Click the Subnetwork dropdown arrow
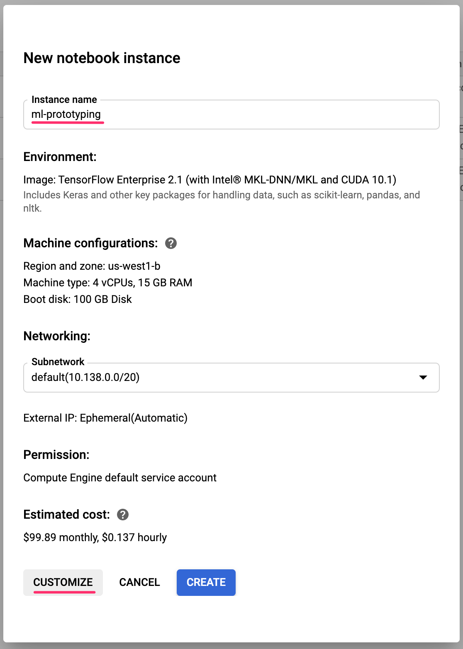Viewport: 463px width, 649px height. 423,378
